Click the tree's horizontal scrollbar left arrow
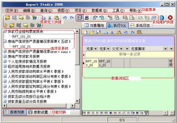177x123 pixels. point(4,105)
